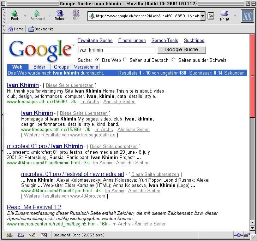Image resolution: width=257 pixels, height=241 pixels.
Task: Open the Print options dropdown arrow
Action: point(235,16)
